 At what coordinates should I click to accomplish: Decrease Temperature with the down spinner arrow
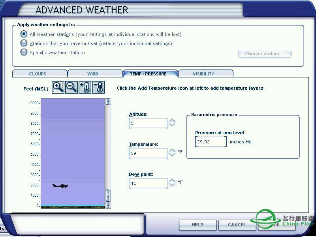[x=172, y=154]
